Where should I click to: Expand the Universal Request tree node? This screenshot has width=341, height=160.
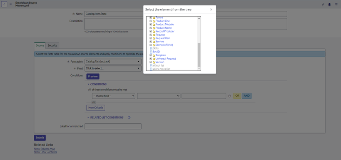(150, 59)
